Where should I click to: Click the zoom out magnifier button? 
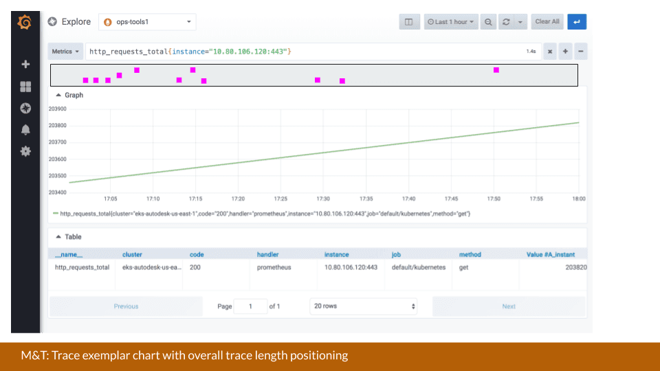click(488, 22)
